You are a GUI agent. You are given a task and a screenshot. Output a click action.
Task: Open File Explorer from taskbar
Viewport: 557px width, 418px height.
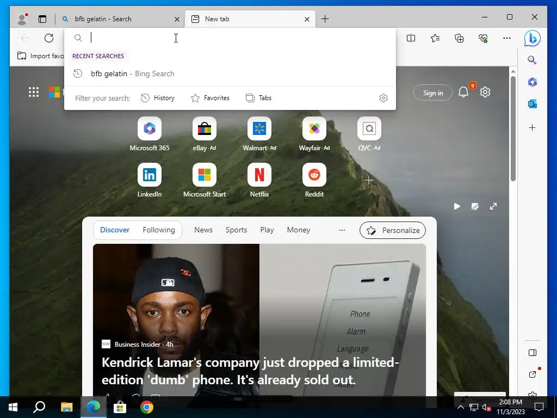[x=66, y=407]
